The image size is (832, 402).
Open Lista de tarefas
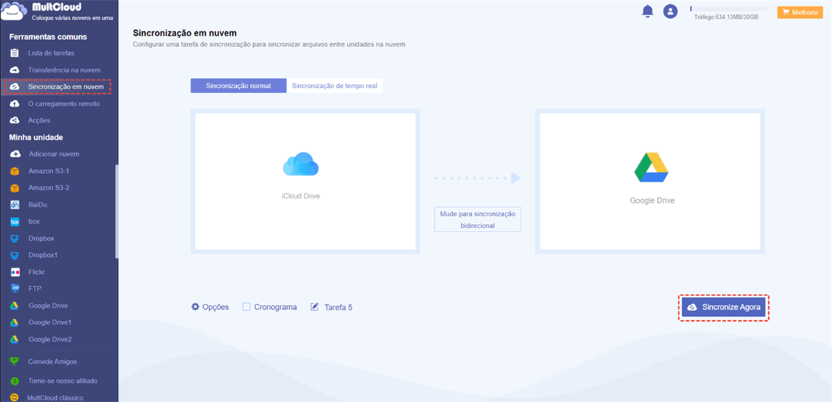[51, 53]
